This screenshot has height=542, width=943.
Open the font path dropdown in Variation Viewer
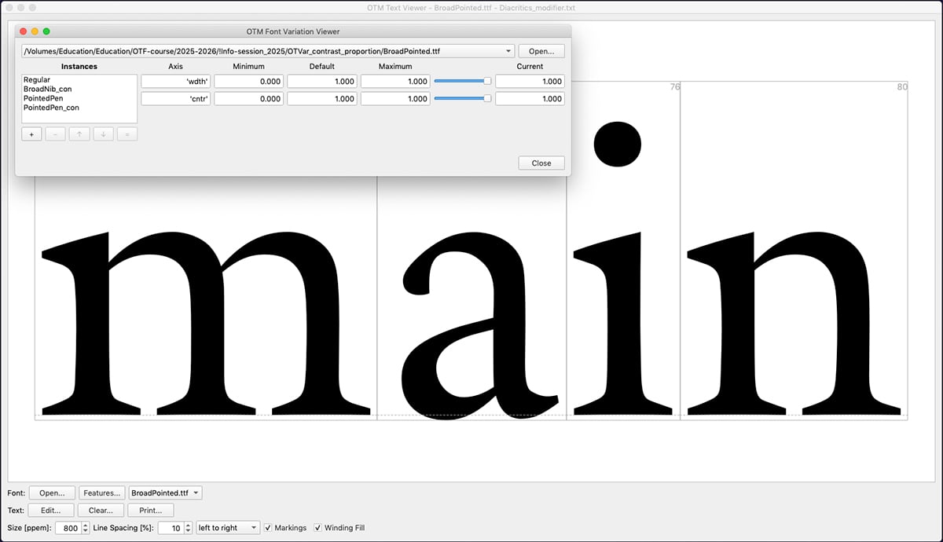[268, 51]
